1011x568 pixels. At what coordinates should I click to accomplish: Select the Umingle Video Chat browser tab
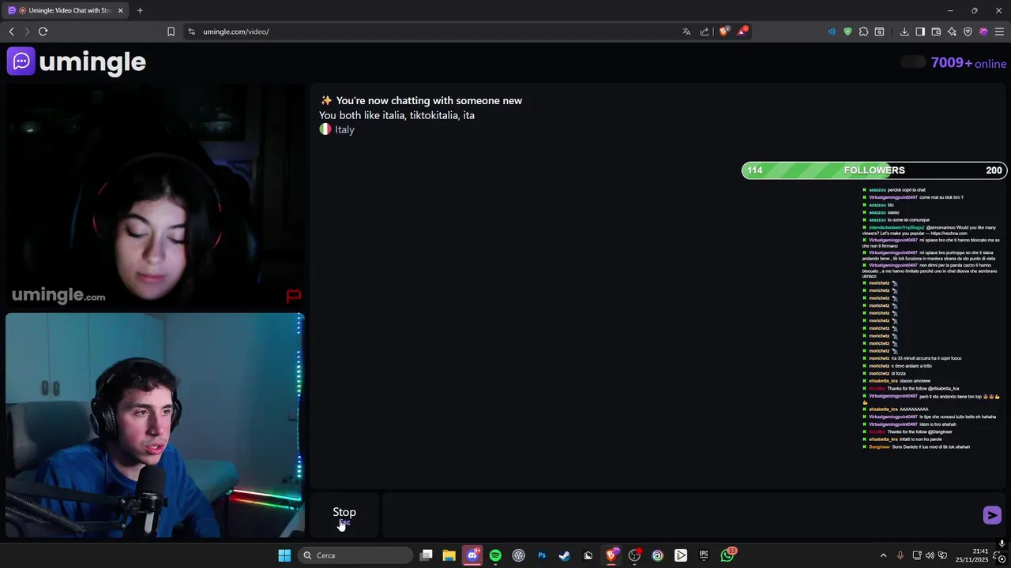[66, 10]
